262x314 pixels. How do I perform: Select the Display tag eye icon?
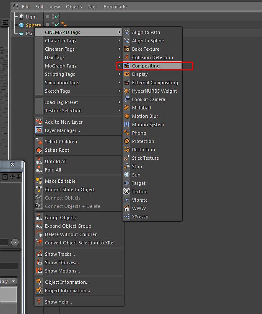tap(127, 74)
